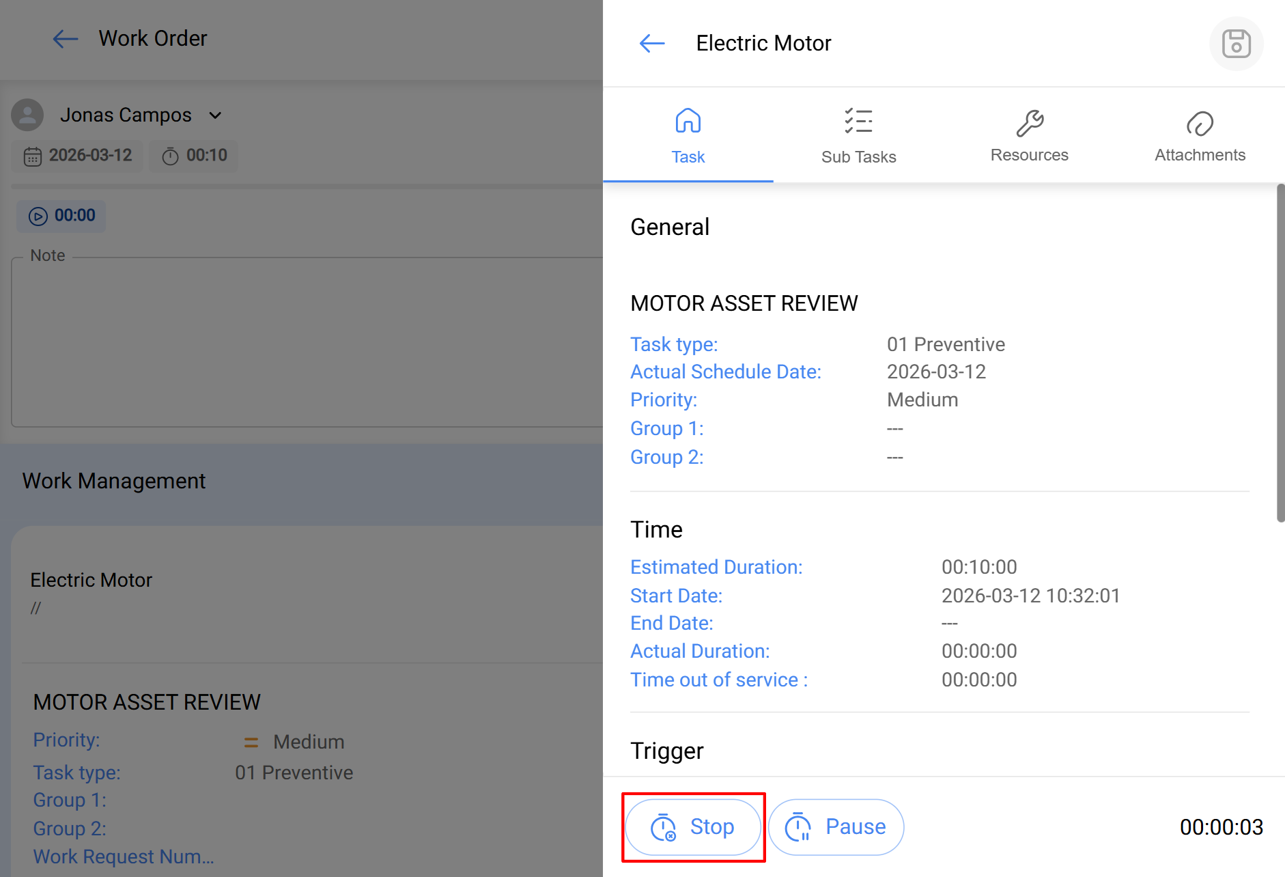The height and width of the screenshot is (877, 1285).
Task: Open Attachments paperclip icon
Action: click(x=1200, y=124)
